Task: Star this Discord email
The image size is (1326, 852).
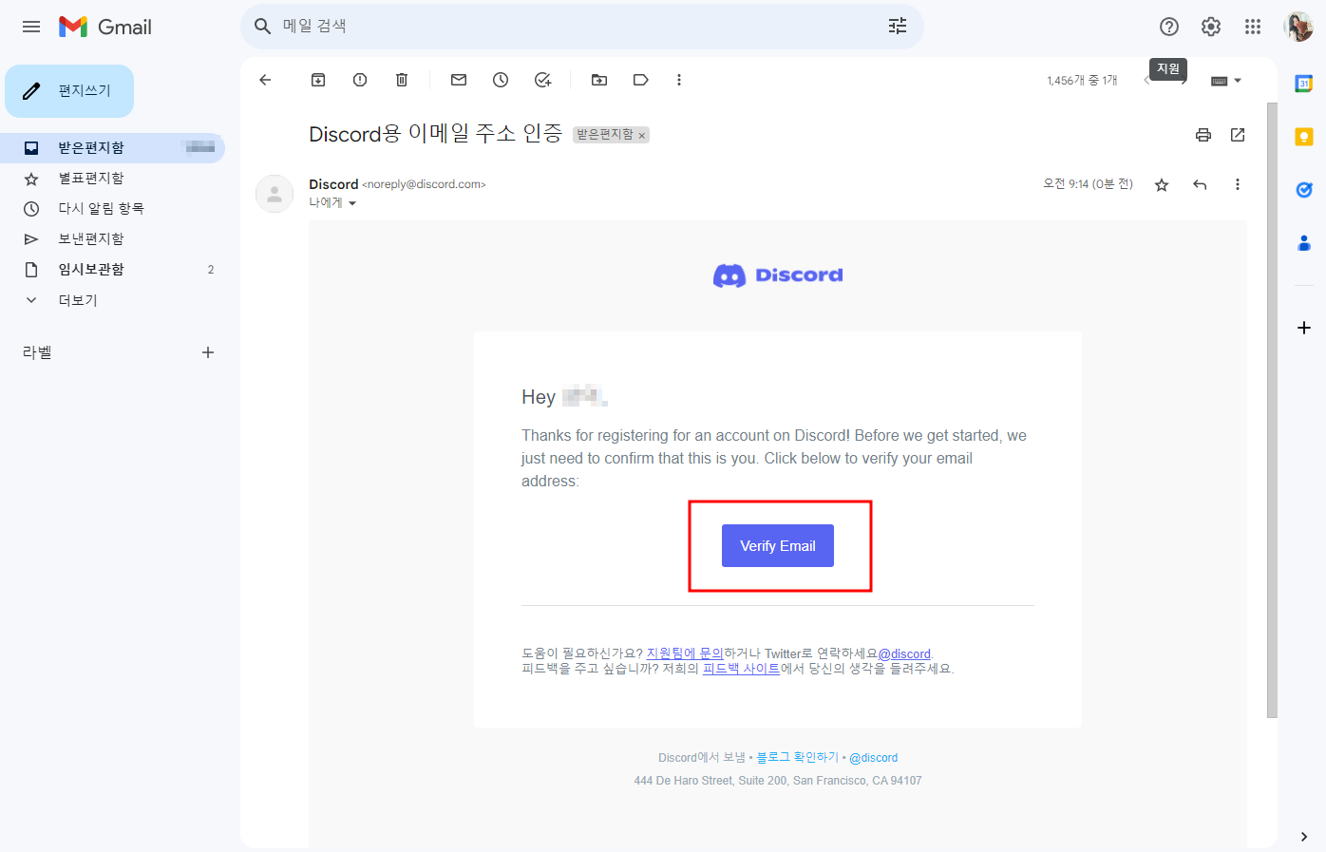Action: coord(1162,184)
